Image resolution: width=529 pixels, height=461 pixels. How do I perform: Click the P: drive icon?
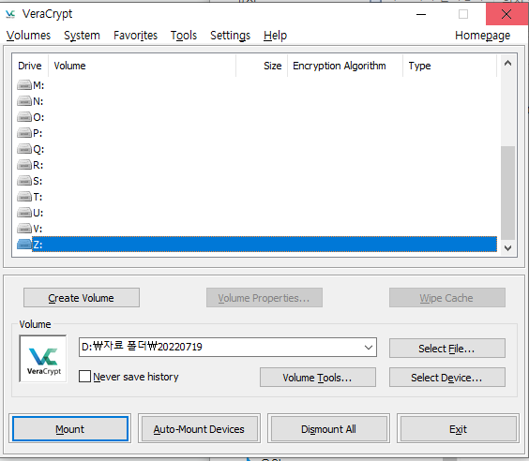(24, 133)
